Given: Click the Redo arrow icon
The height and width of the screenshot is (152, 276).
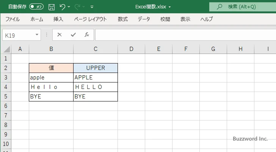Looking at the screenshot, I should tap(77, 7).
